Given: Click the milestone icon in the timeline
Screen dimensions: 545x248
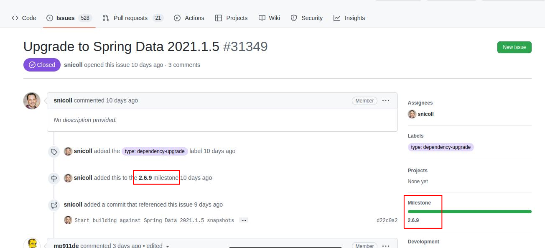Looking at the screenshot, I should 54,178.
